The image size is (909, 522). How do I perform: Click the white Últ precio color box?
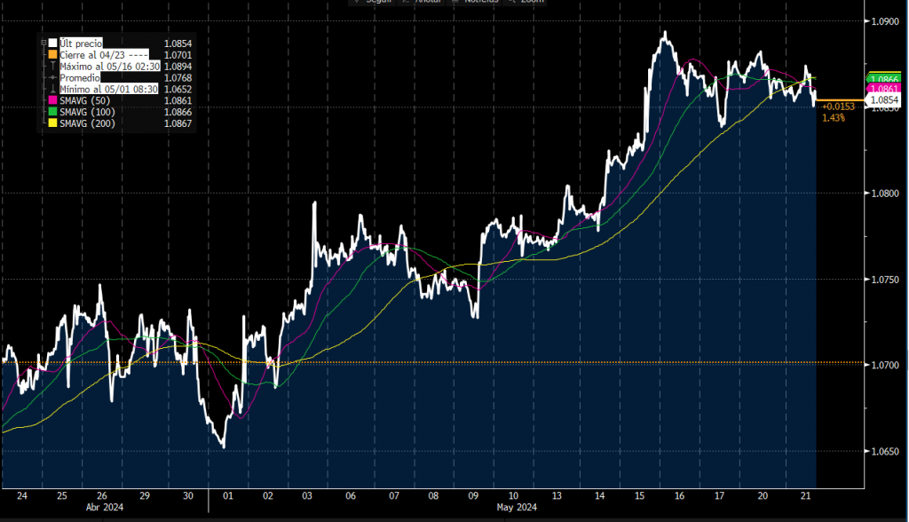point(53,43)
